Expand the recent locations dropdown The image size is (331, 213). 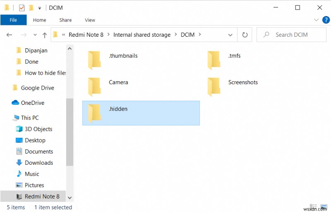click(34, 35)
